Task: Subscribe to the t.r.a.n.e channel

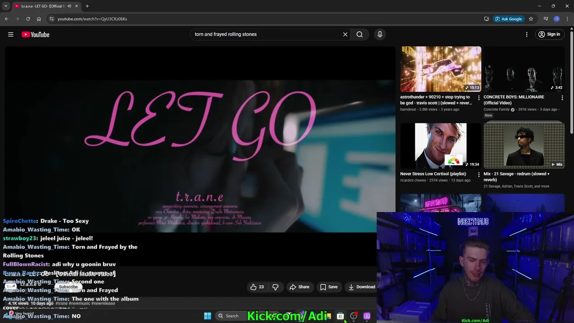Action: pyautogui.click(x=68, y=287)
